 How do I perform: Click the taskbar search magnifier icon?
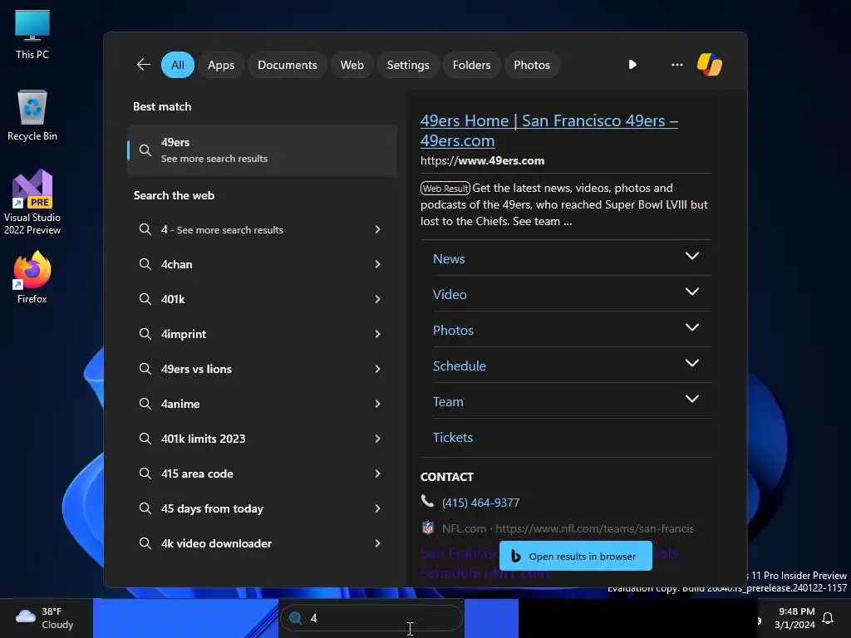[295, 618]
